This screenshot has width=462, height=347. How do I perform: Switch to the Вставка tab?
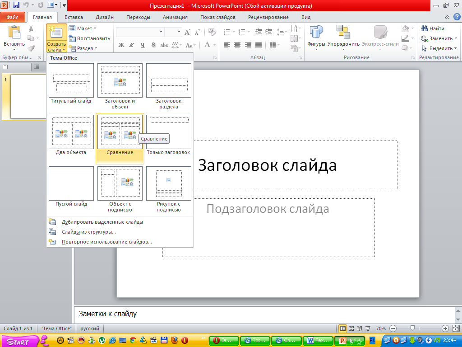point(74,17)
